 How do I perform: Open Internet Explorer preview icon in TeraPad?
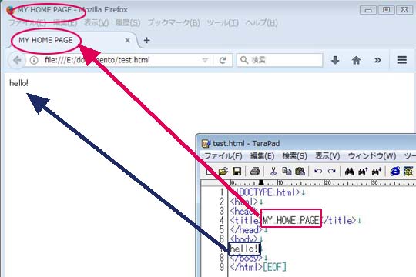pos(394,172)
